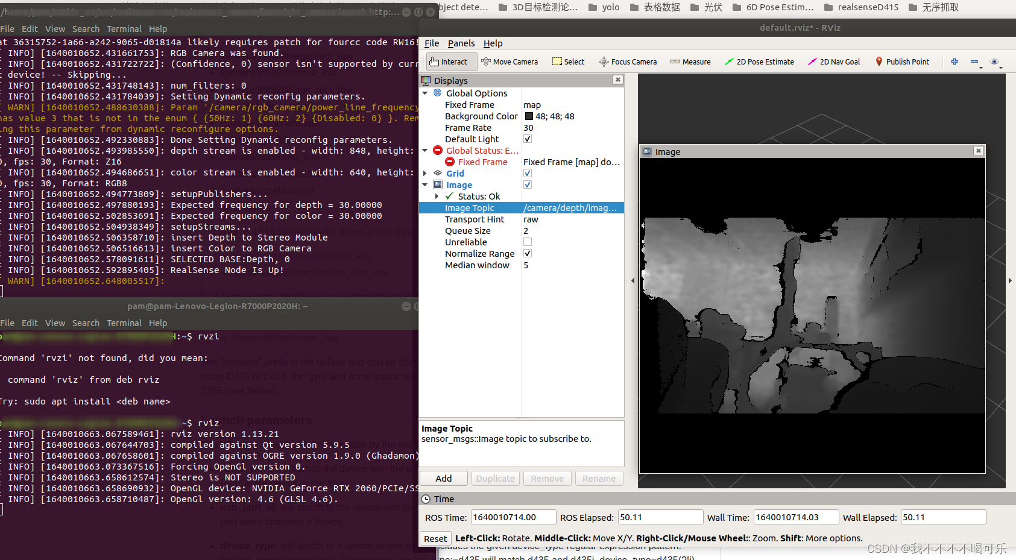Click the Fixed Frame red error icon
Screen dimensions: 1016x560
click(450, 162)
